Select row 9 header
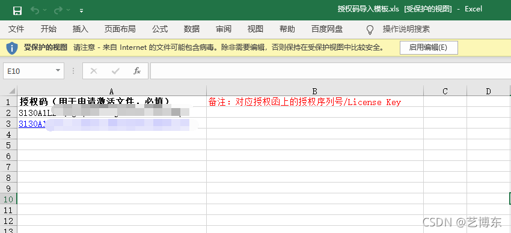 click(8, 188)
